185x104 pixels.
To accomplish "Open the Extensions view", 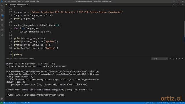I will pos(2,30).
